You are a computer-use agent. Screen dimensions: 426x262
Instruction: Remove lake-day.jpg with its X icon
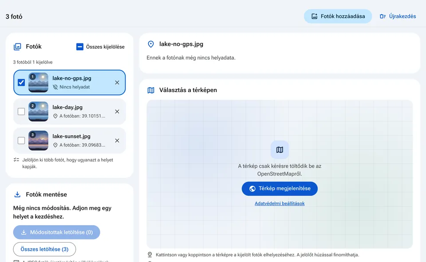[x=117, y=112]
